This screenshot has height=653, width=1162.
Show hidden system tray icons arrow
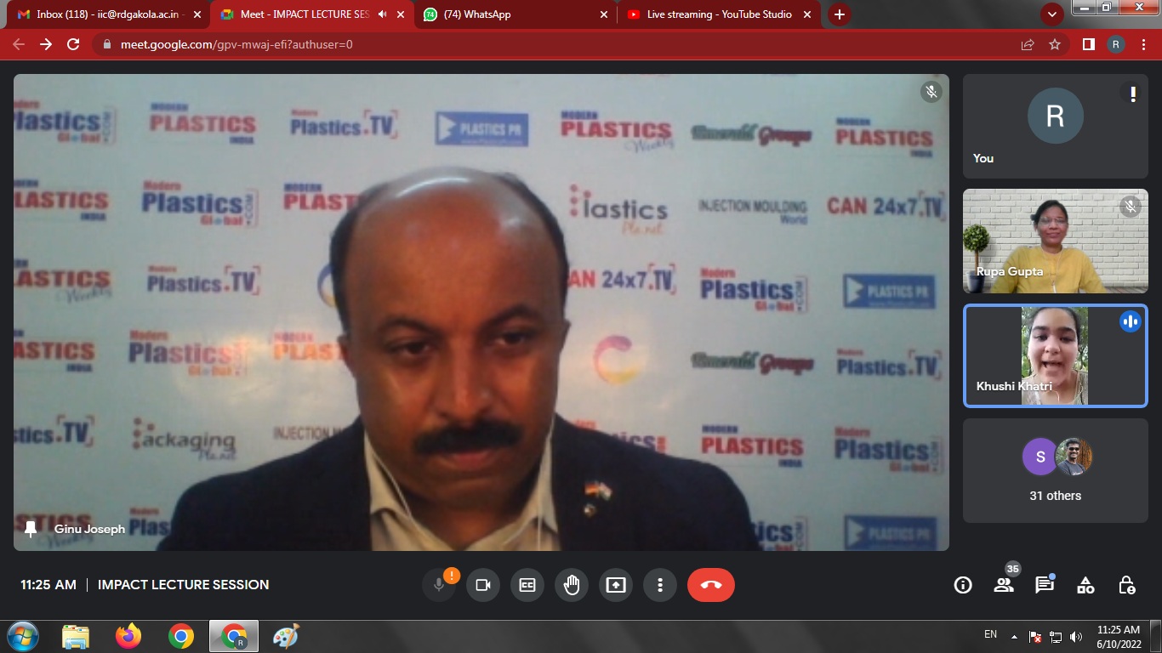(1014, 636)
